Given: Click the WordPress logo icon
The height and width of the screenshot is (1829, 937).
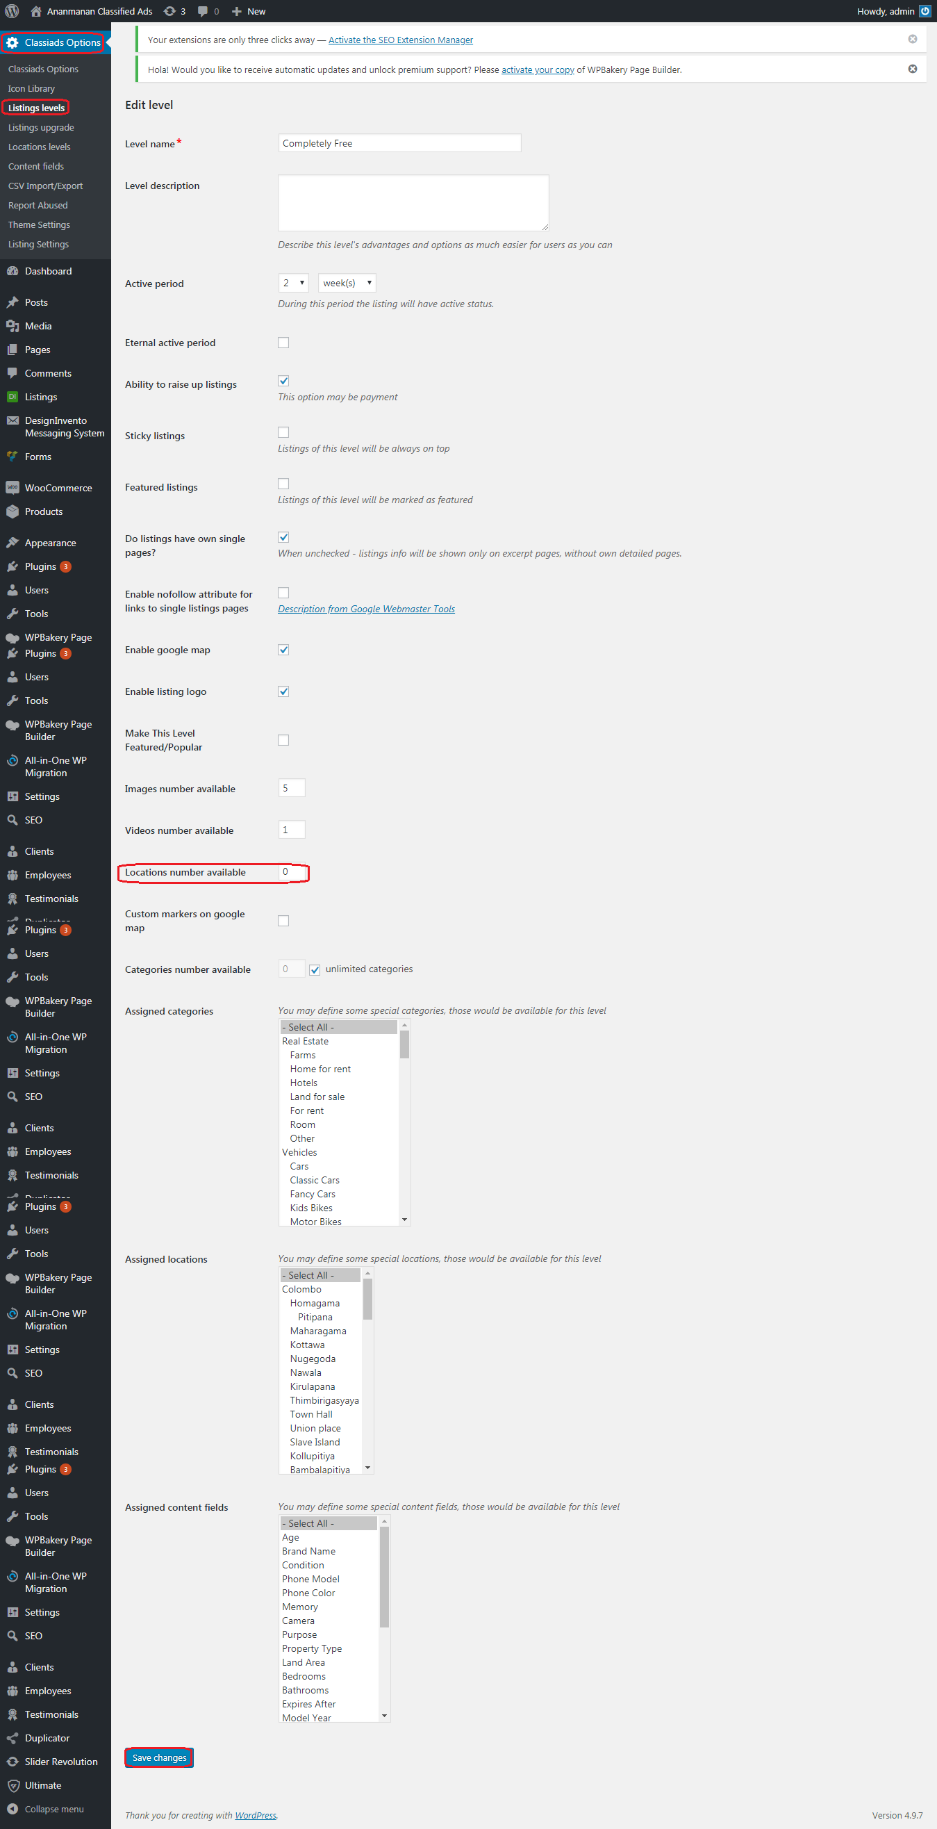Looking at the screenshot, I should pos(12,11).
